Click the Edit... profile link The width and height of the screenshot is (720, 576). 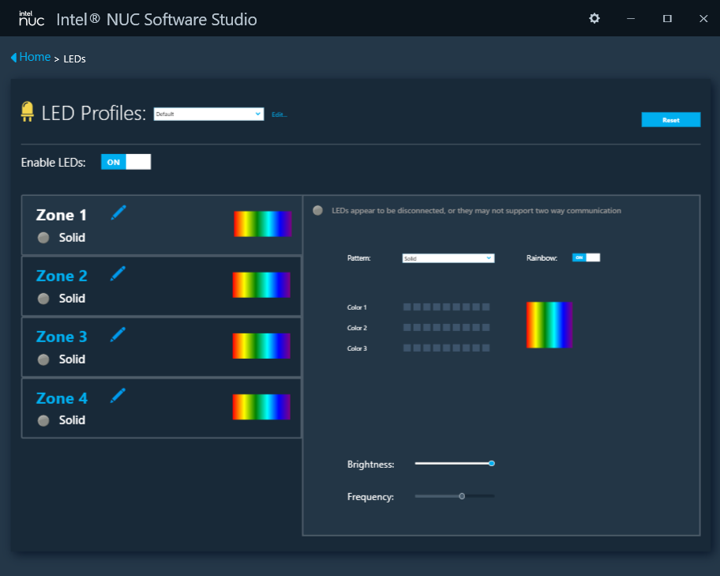tap(279, 115)
